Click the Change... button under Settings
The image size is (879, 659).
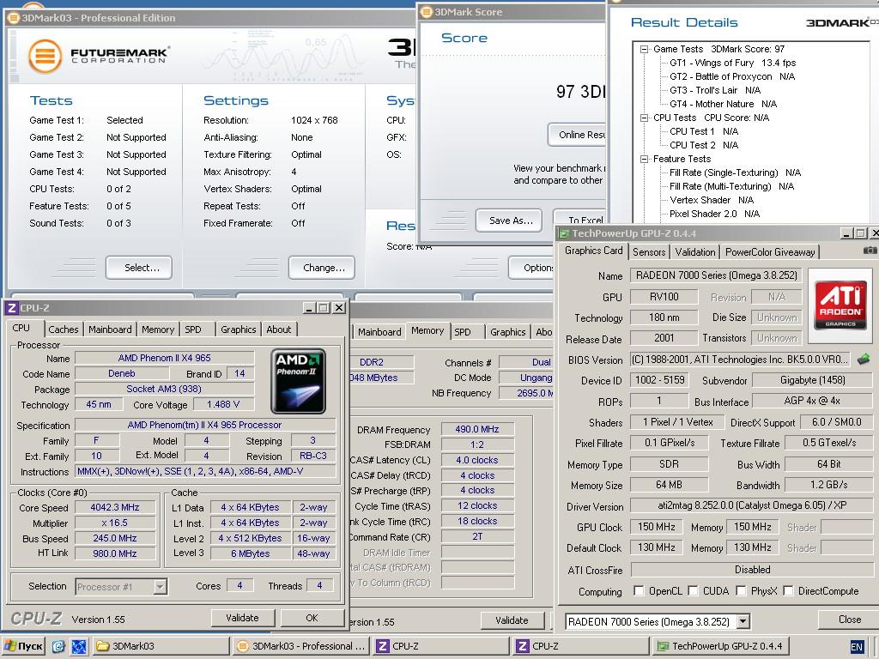click(322, 268)
